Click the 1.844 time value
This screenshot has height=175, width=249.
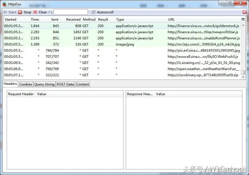pyautogui.click(x=35, y=26)
